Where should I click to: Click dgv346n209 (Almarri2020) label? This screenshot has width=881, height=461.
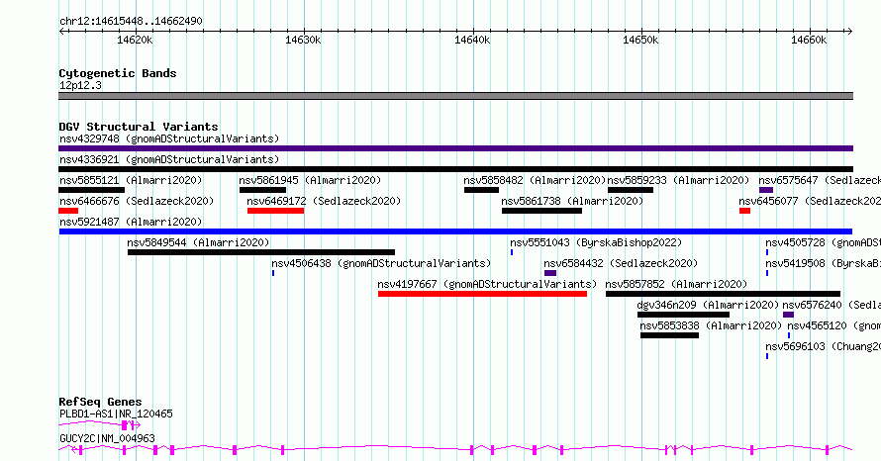click(x=708, y=305)
